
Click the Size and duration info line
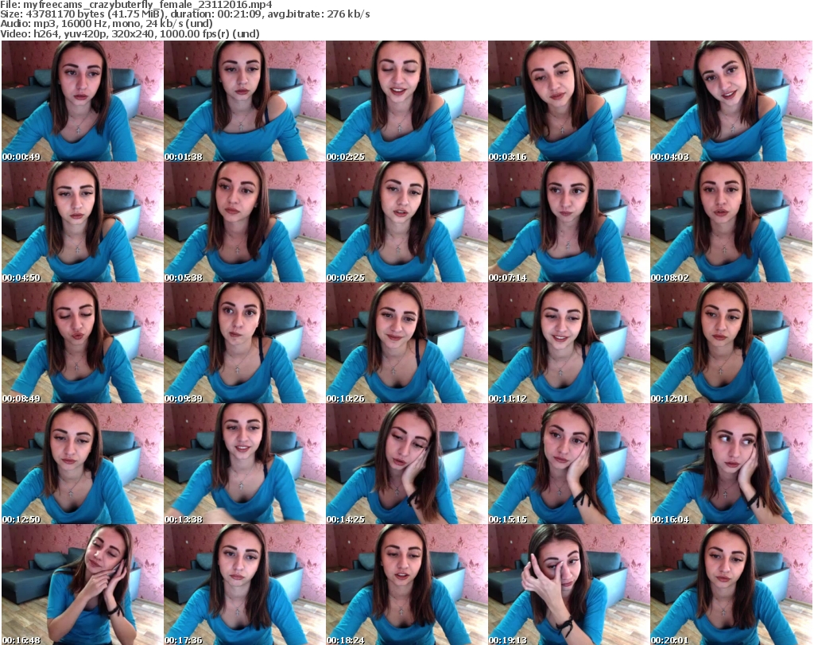click(185, 14)
